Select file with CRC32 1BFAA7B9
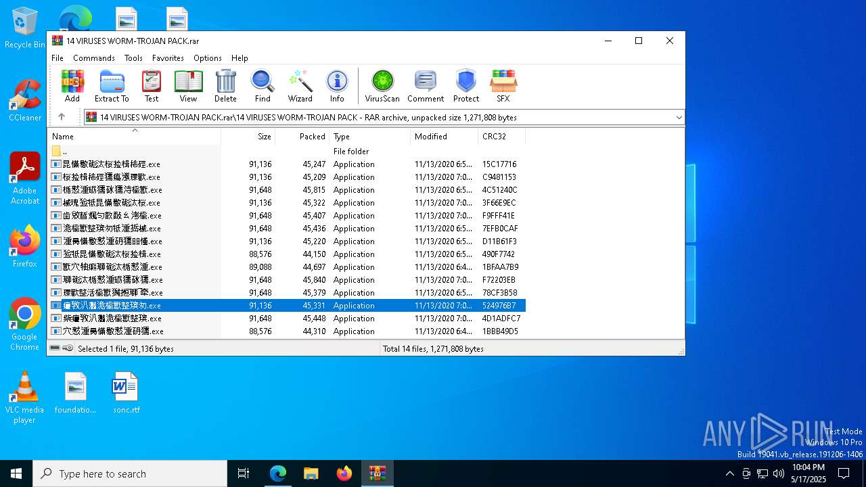This screenshot has width=866, height=487. (x=287, y=267)
